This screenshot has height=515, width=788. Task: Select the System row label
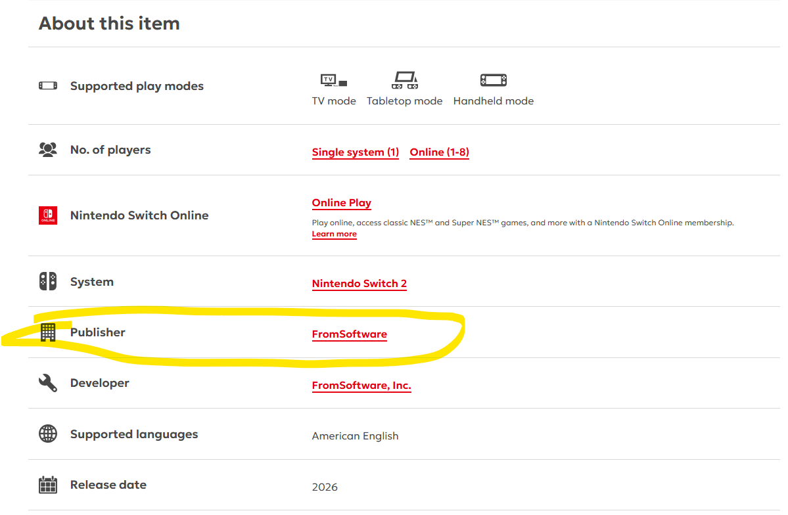coord(92,282)
